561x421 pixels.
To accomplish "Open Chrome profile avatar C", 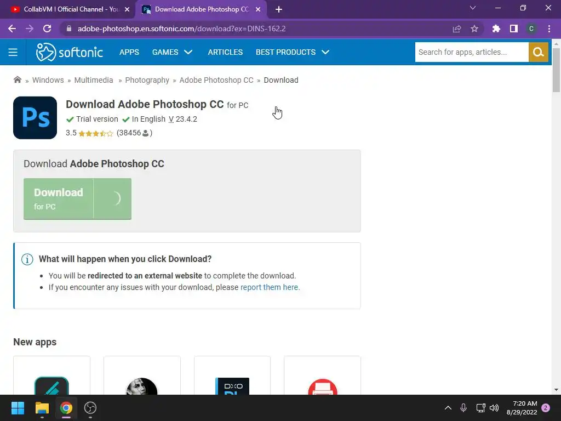I will [531, 29].
